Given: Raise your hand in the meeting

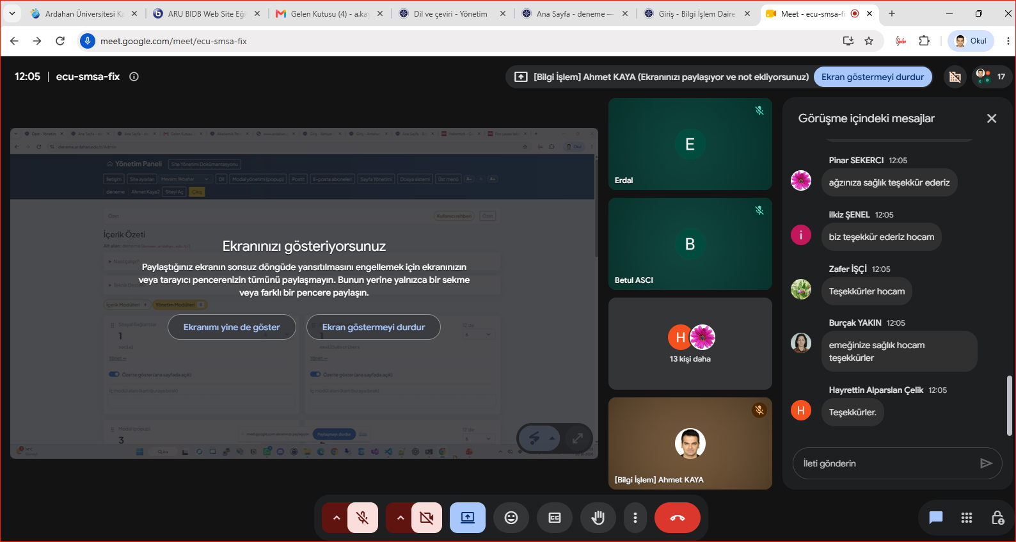Looking at the screenshot, I should click(x=598, y=518).
